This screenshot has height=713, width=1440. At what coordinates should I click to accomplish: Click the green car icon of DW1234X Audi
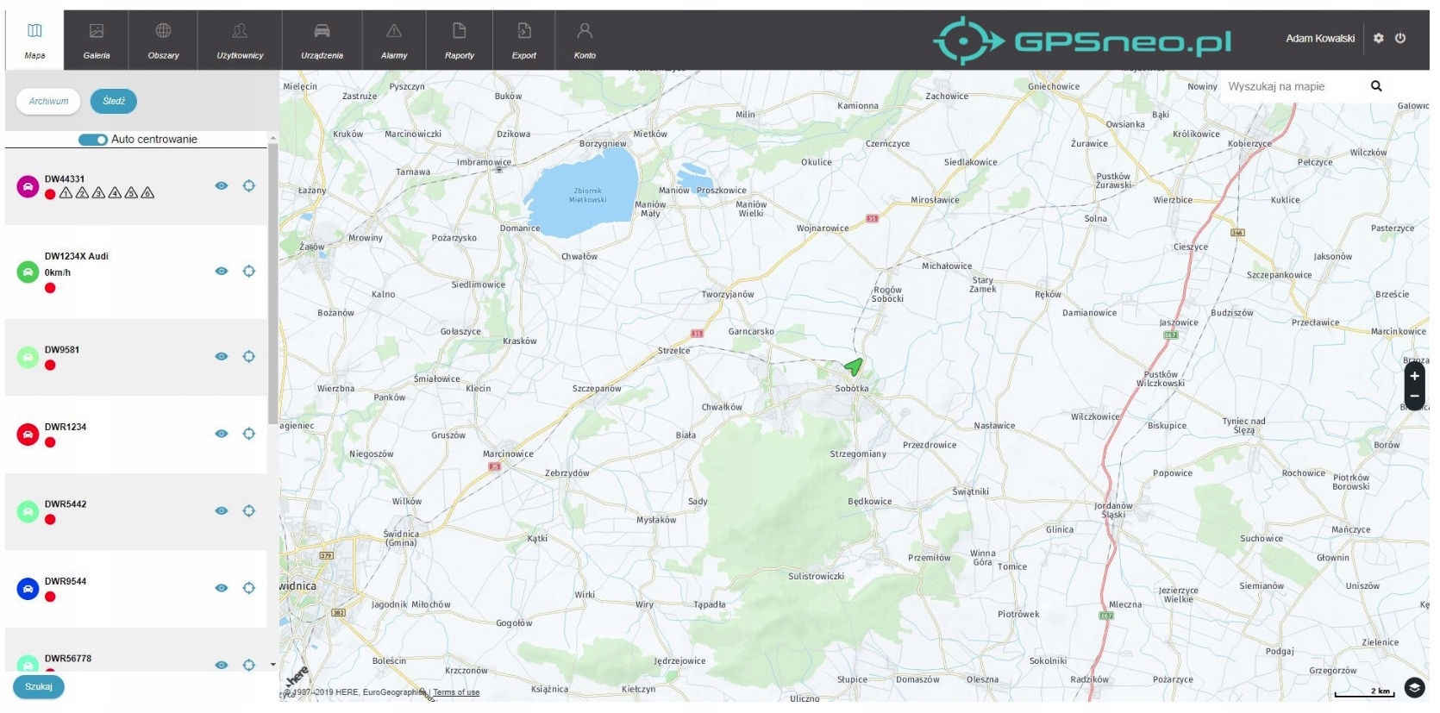coord(28,272)
